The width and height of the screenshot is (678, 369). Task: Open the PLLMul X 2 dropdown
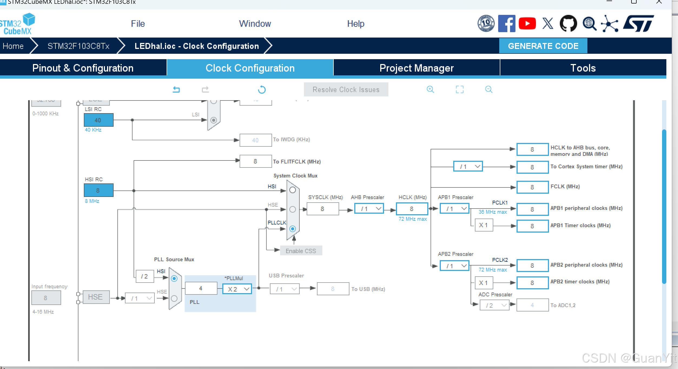[237, 289]
